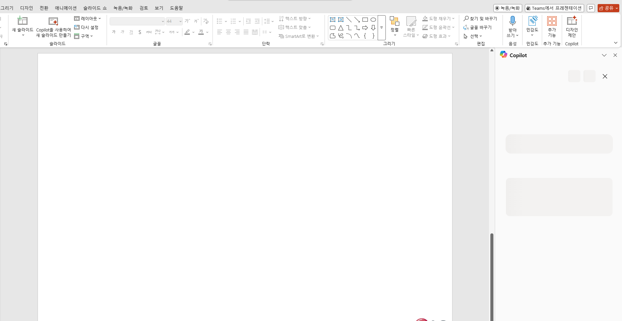Select vertical text box shape
This screenshot has width=622, height=321.
(x=341, y=20)
